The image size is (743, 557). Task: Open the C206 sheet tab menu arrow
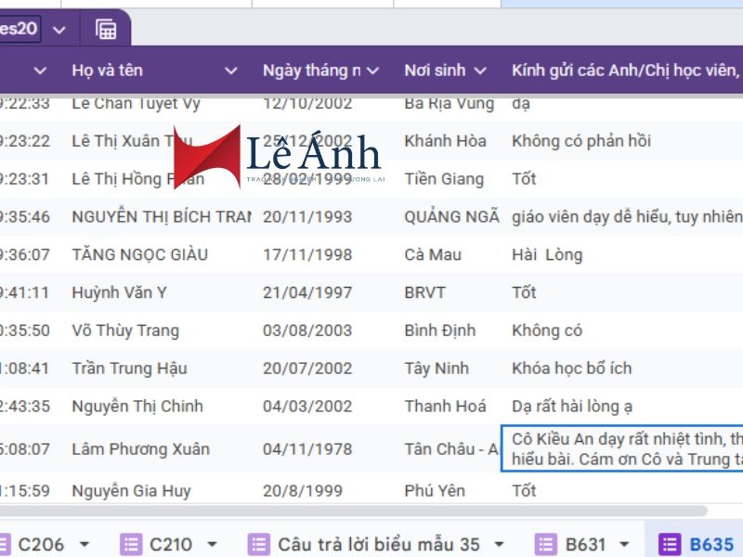[85, 544]
